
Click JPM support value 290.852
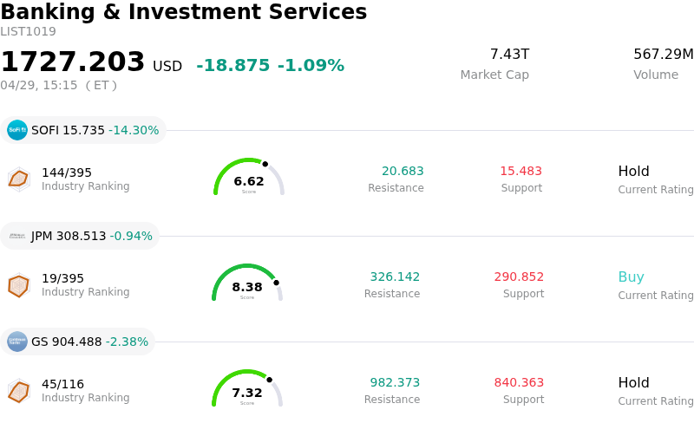tap(519, 277)
